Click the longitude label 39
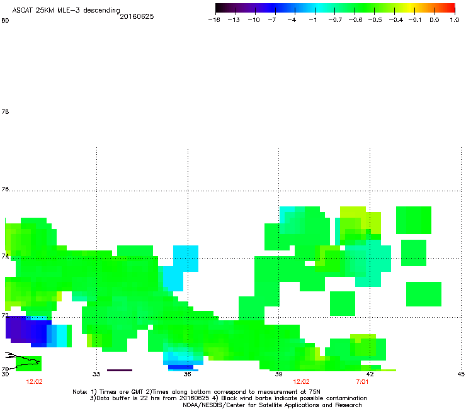 (278, 374)
